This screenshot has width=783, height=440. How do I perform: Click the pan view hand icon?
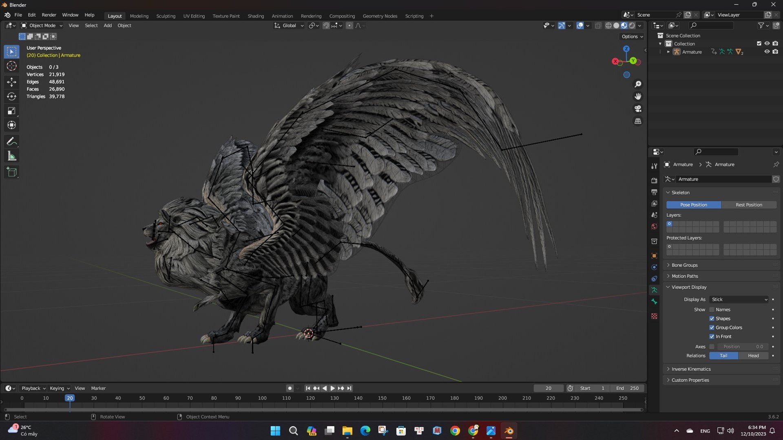click(x=638, y=97)
